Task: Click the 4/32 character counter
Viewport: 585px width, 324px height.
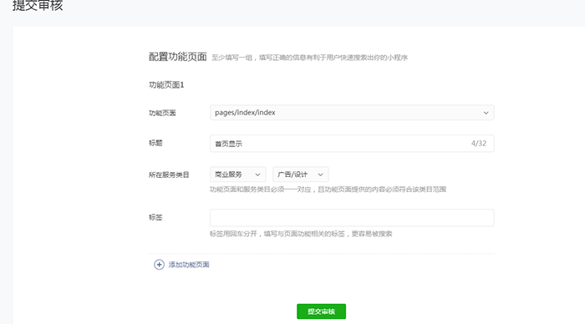Action: coord(479,144)
